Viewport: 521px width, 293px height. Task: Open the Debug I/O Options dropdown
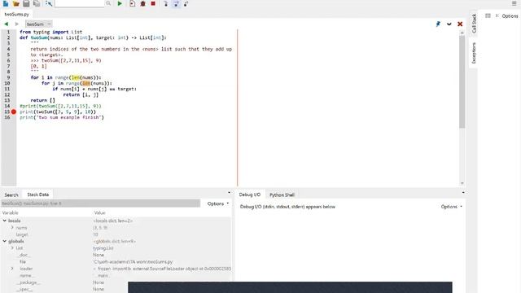point(452,207)
